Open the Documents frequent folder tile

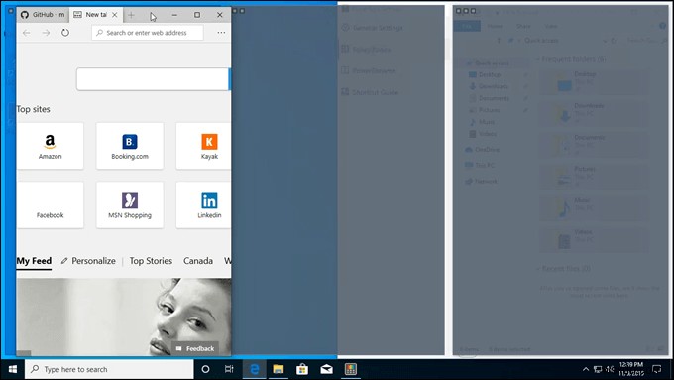[593, 145]
